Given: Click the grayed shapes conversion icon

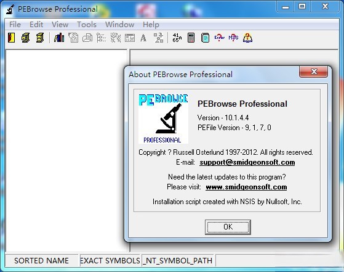Looking at the screenshot, I should pos(158,38).
